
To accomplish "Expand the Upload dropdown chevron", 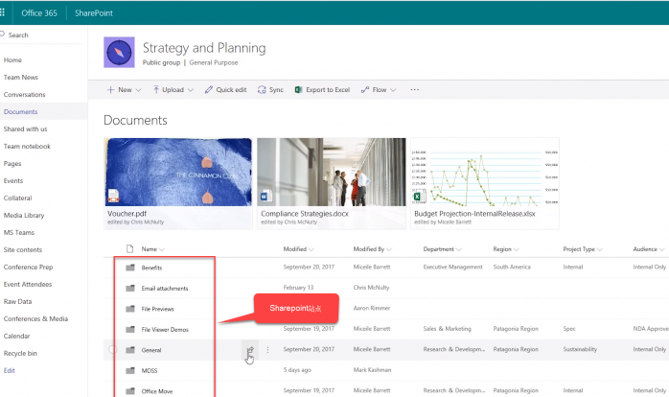I will coord(191,90).
